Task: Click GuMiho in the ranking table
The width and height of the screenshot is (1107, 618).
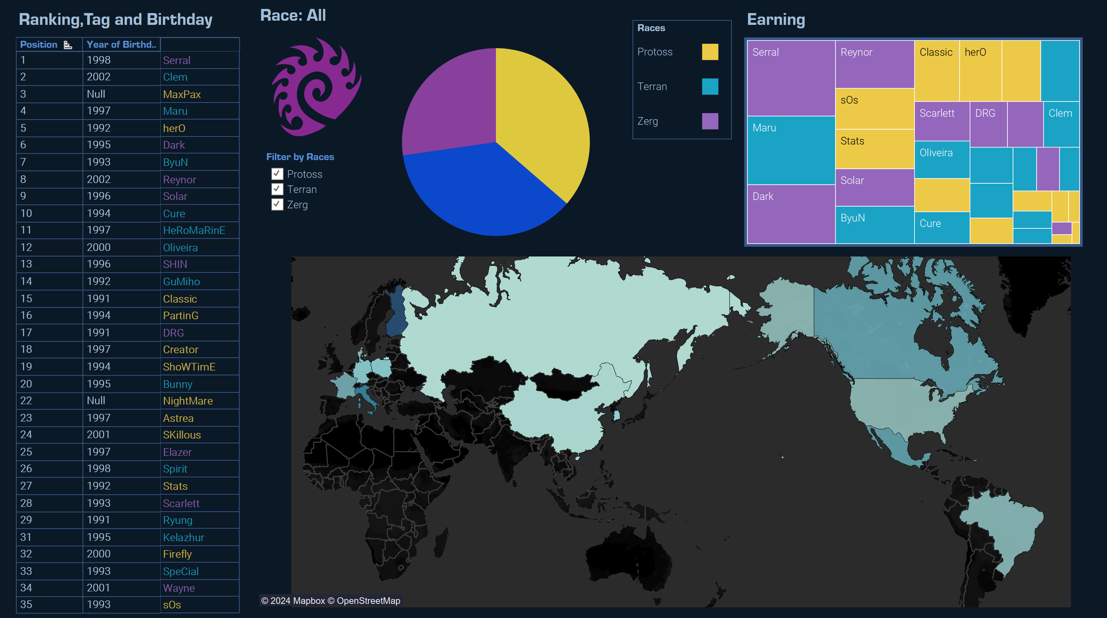Action: coord(181,282)
